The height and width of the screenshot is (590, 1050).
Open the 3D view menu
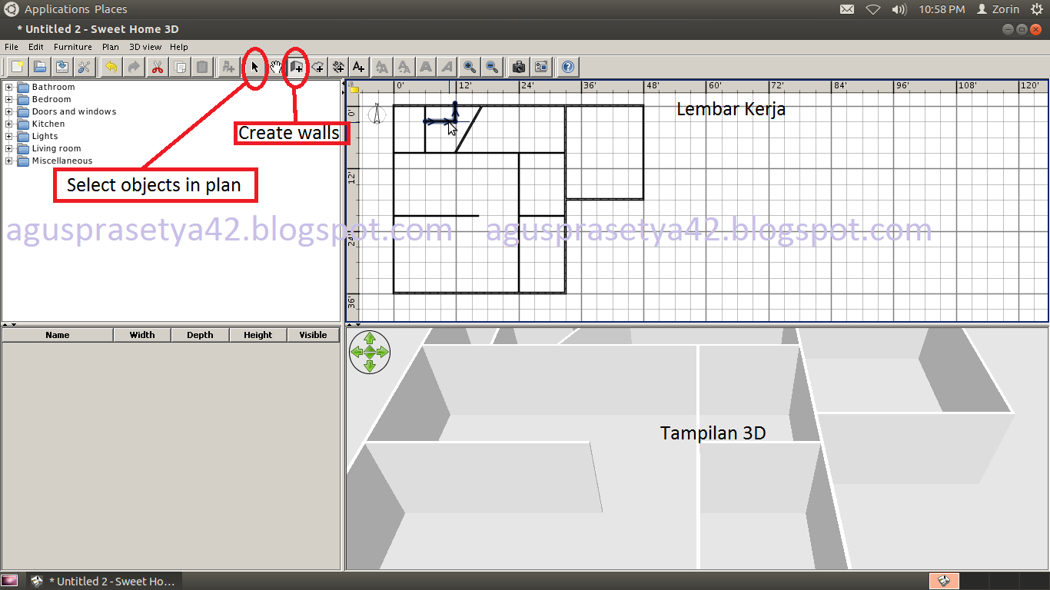pos(145,47)
